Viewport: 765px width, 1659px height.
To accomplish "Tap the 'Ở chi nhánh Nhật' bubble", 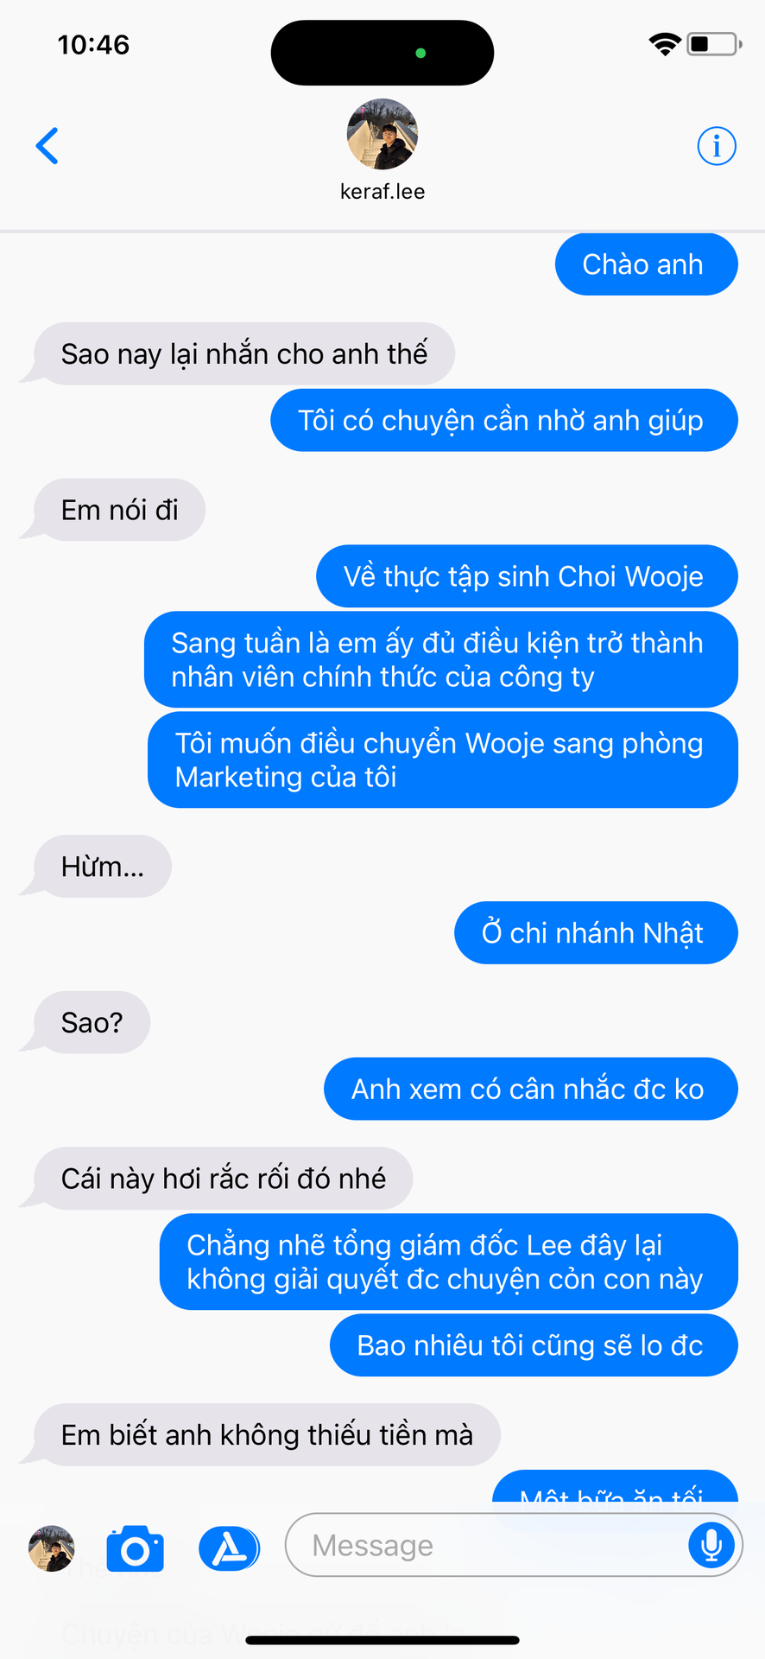I will (x=596, y=933).
